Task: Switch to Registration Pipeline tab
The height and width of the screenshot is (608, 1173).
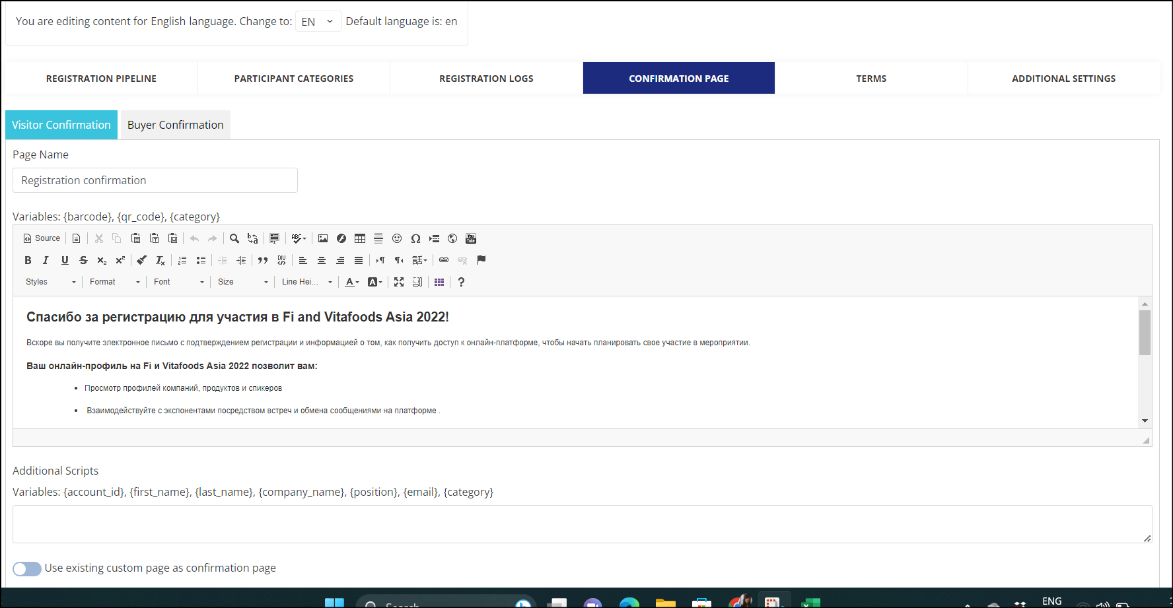Action: click(101, 78)
